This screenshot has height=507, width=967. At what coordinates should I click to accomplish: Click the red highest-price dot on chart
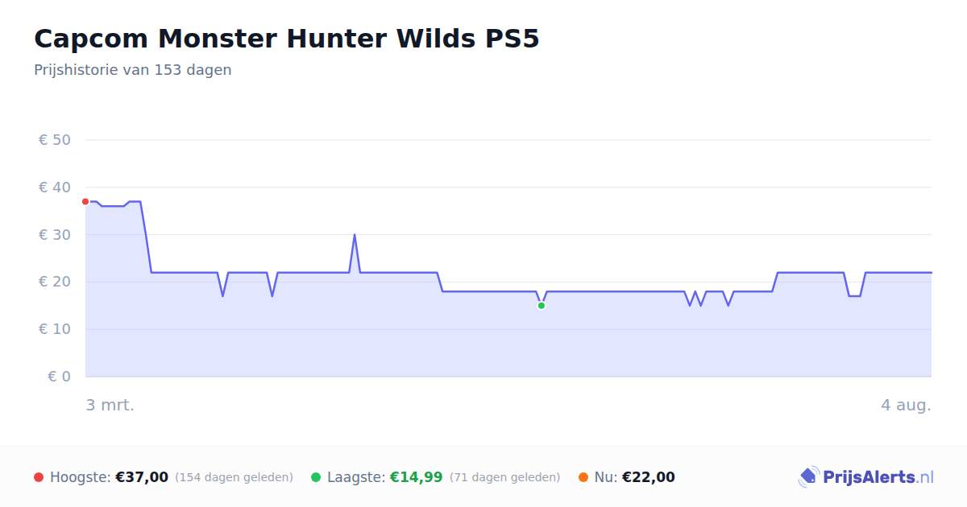(85, 201)
